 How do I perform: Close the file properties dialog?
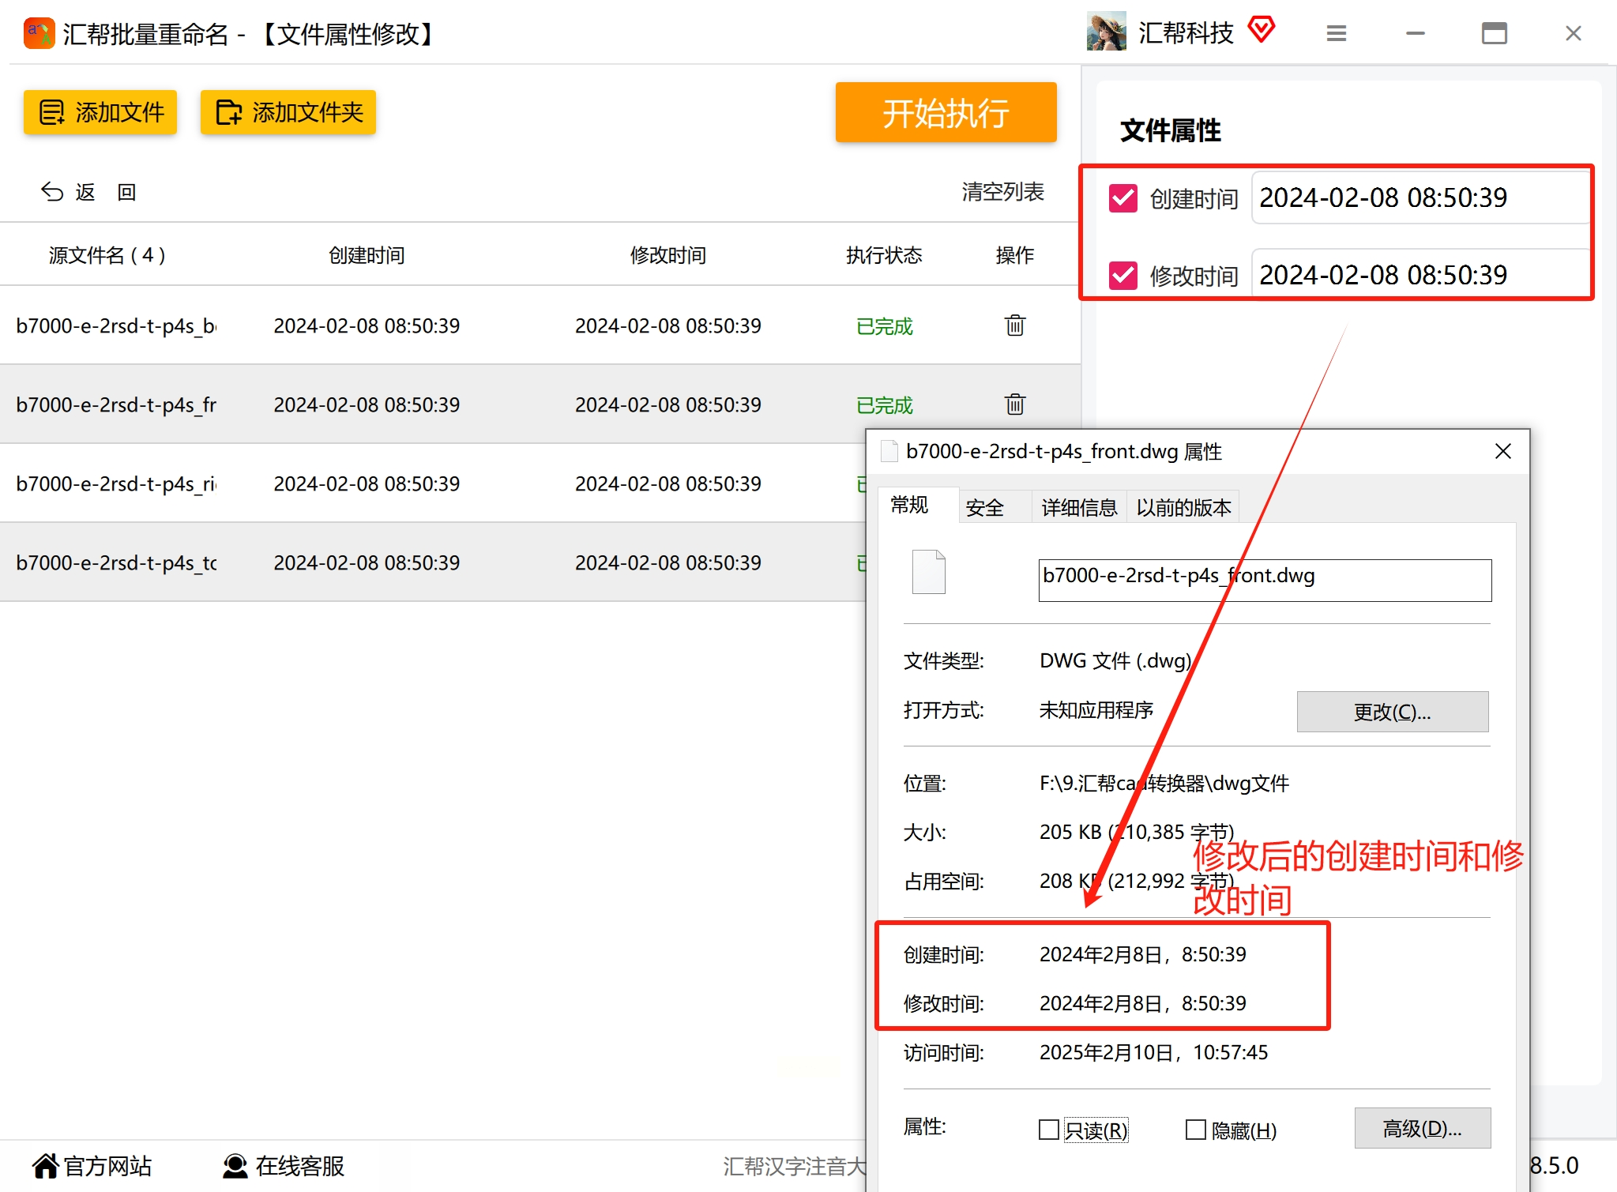[x=1502, y=451]
